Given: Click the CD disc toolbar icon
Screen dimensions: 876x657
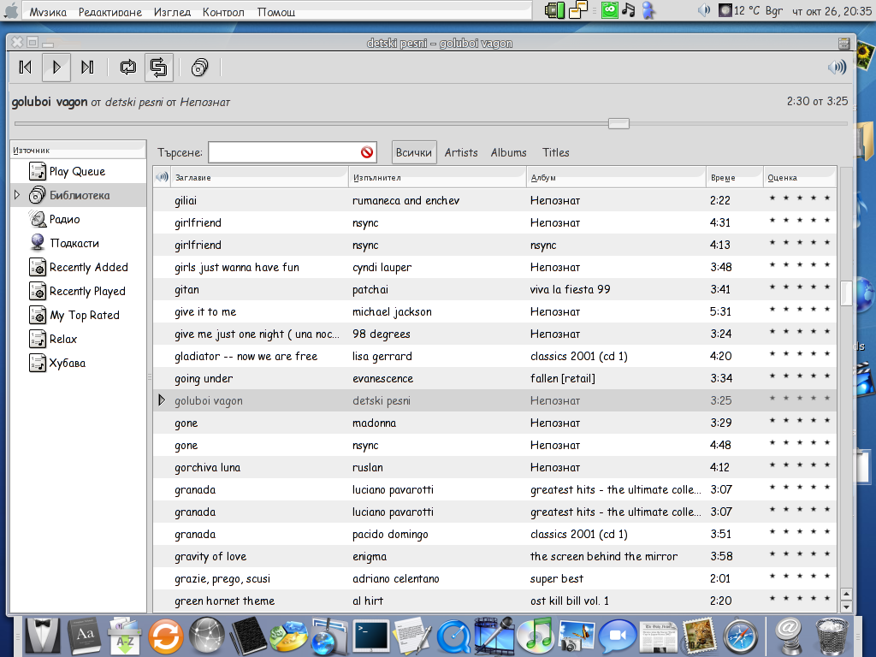Looking at the screenshot, I should [199, 68].
